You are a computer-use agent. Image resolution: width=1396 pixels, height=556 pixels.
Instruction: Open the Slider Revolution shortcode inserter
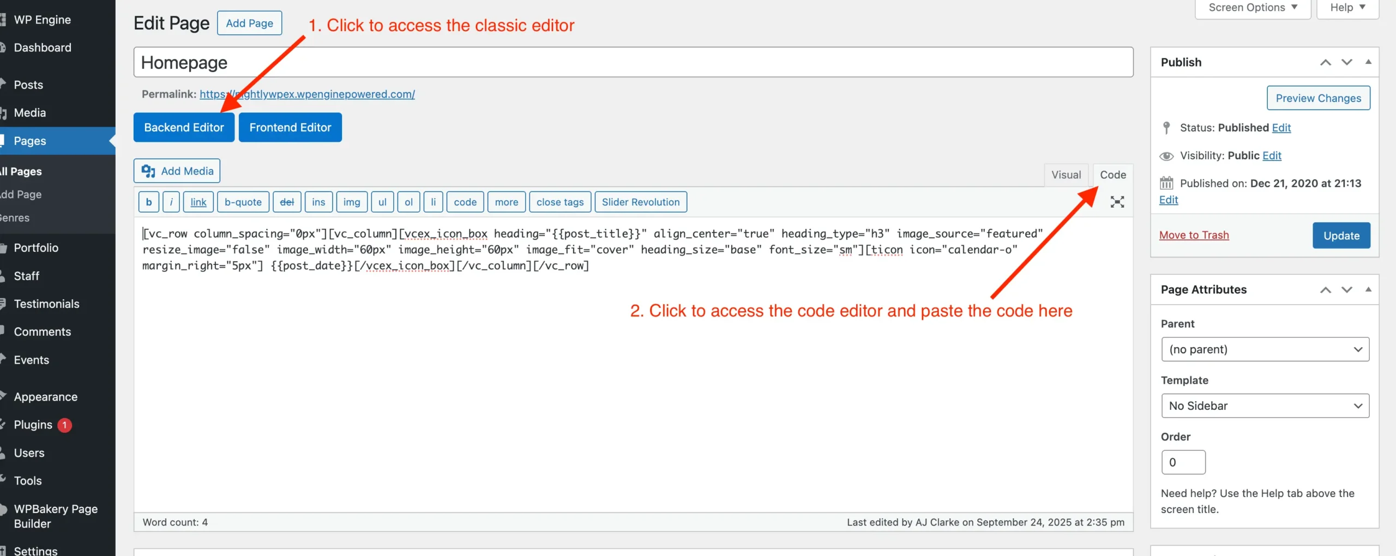pyautogui.click(x=641, y=202)
